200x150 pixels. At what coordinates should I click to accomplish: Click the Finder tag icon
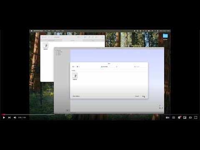(92, 37)
